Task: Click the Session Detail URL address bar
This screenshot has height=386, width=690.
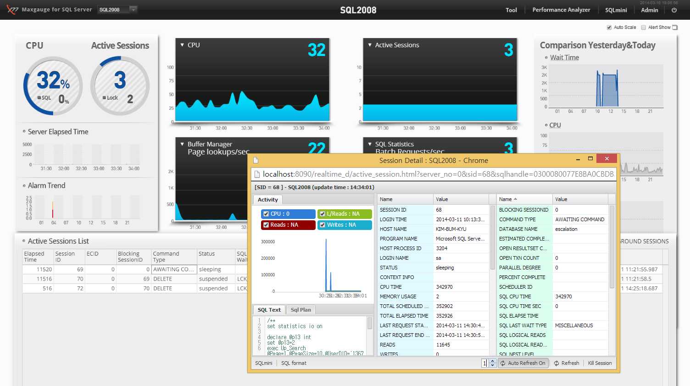Action: point(434,174)
